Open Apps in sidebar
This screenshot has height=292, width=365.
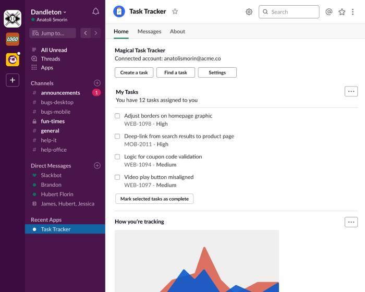click(x=47, y=68)
